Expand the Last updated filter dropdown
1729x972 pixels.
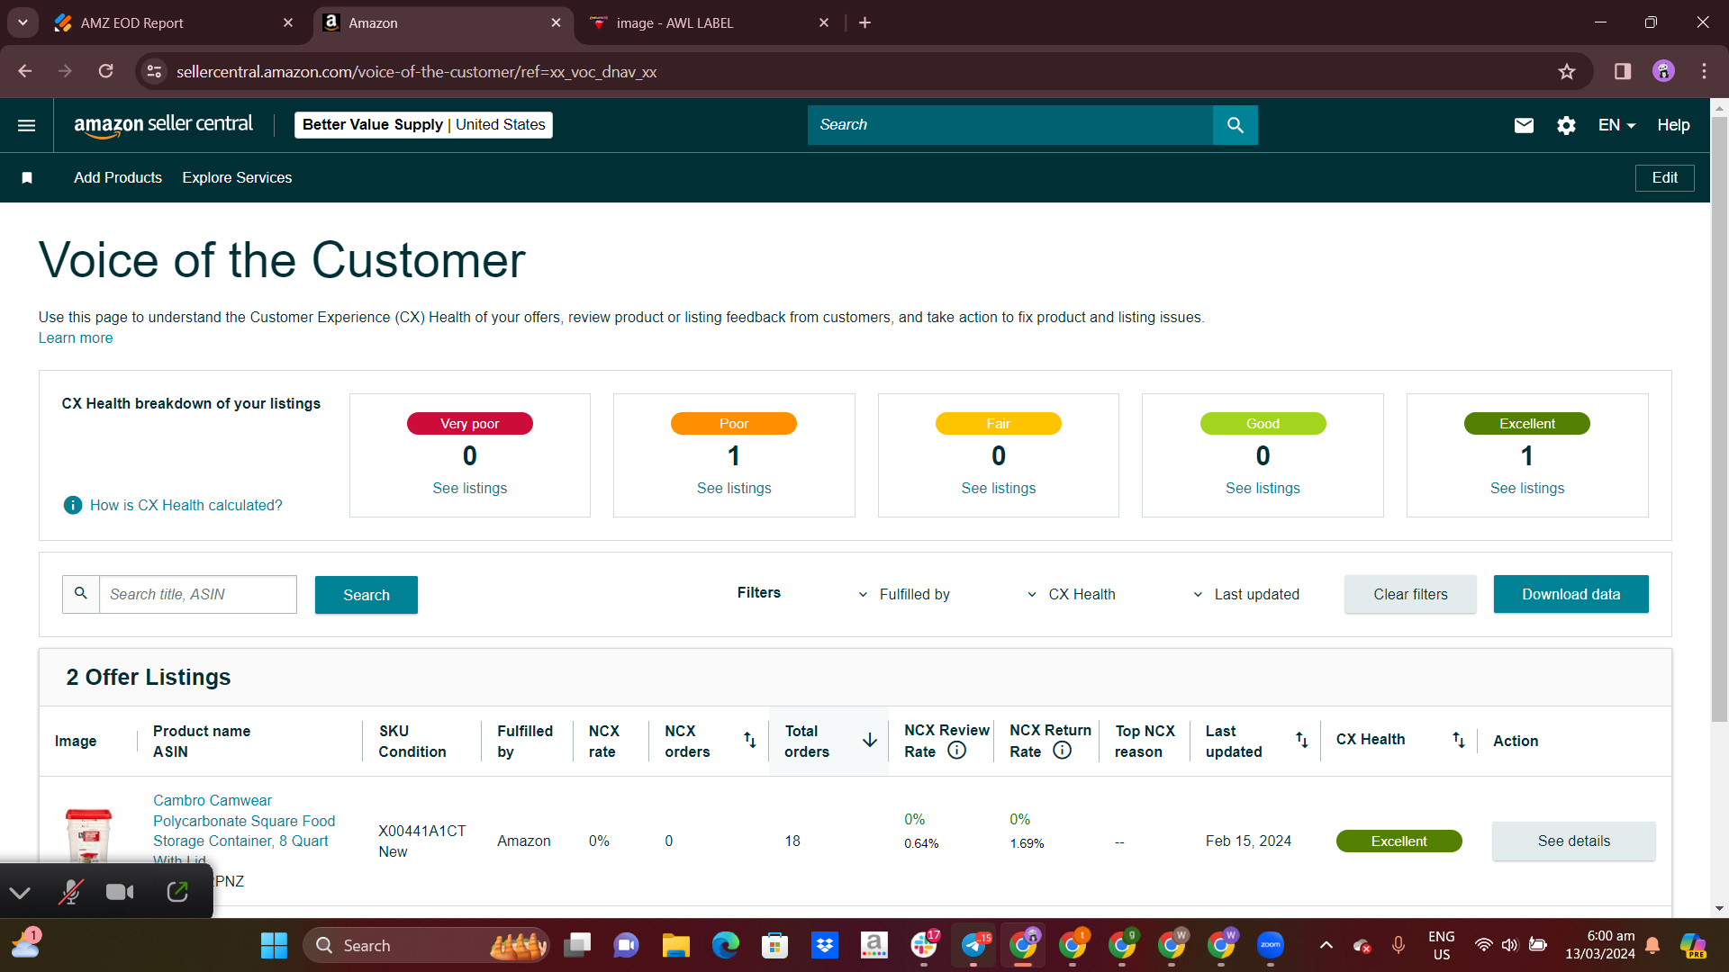(x=1246, y=595)
